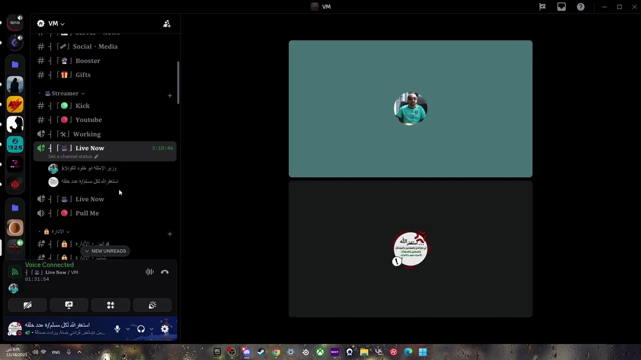Switch ENG input language
The width and height of the screenshot is (641, 360).
pos(56,352)
